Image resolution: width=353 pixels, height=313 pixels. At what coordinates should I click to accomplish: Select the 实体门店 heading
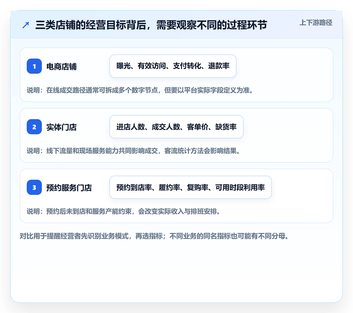[62, 127]
